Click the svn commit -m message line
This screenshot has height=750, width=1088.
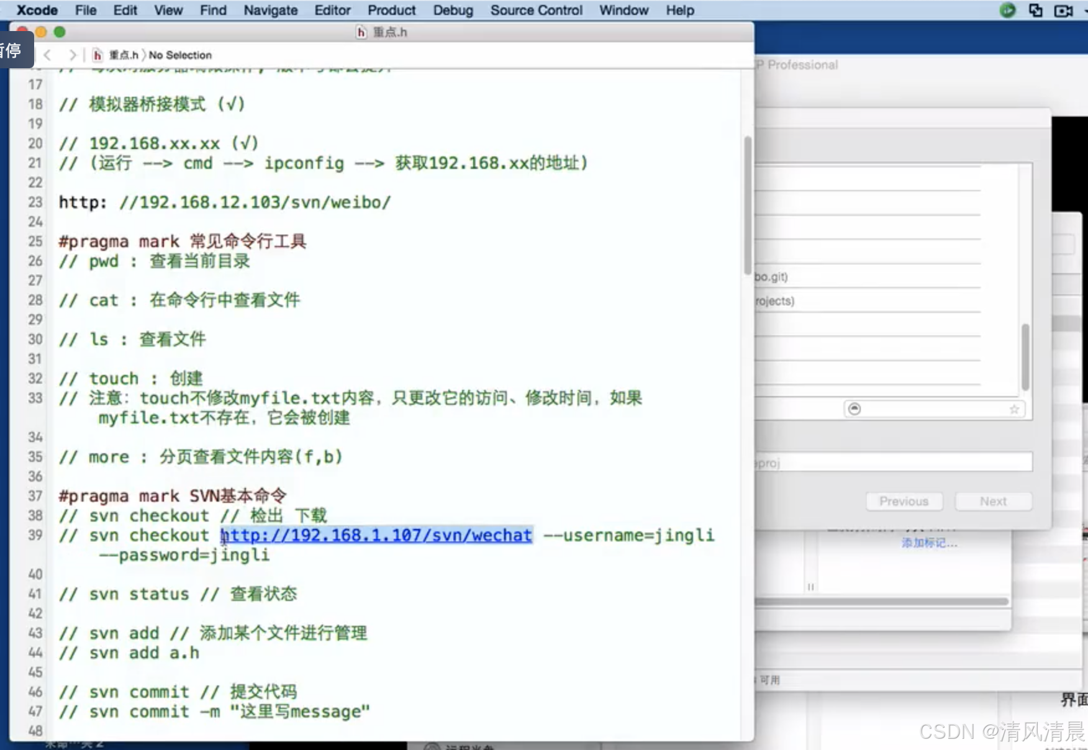[214, 712]
